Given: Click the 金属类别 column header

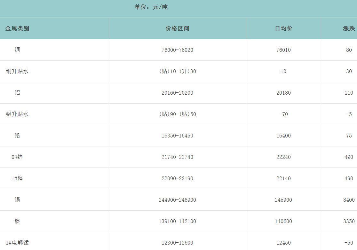Looking at the screenshot, I should [17, 28].
